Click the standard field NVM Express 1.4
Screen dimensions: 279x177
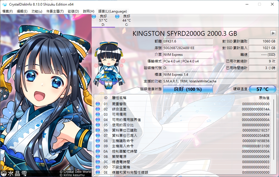point(220,74)
